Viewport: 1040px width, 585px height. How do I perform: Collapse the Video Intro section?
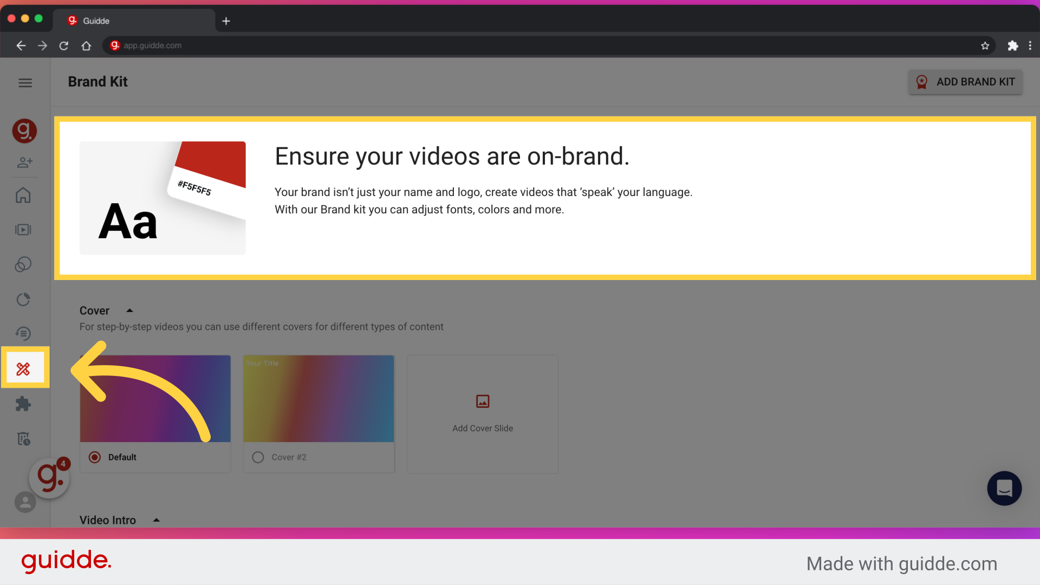tap(156, 519)
